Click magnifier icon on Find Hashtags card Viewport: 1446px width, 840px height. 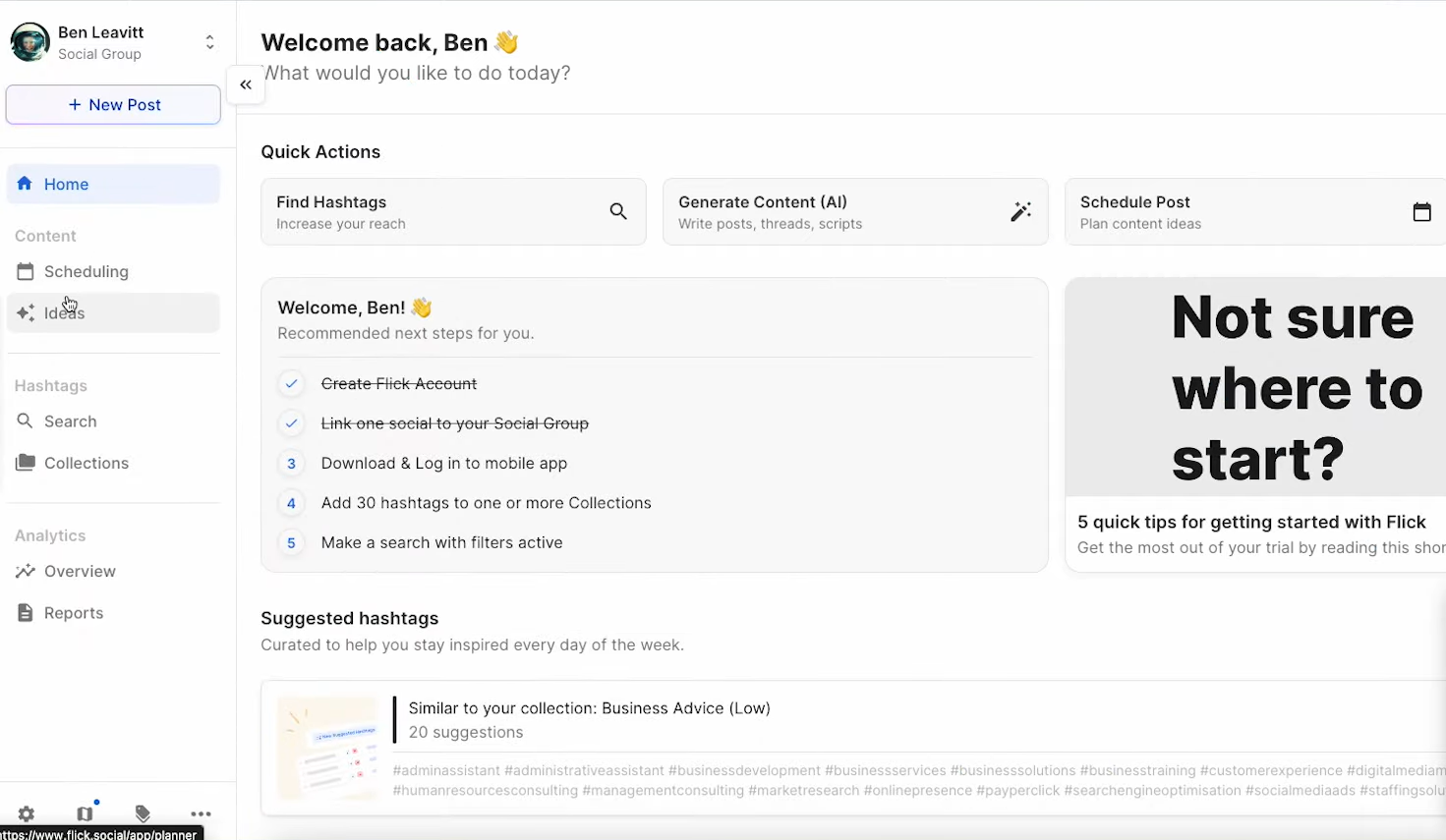click(x=618, y=211)
